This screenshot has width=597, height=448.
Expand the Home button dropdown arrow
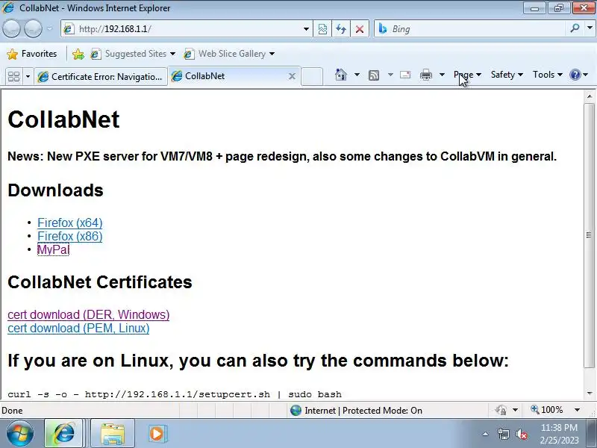coord(357,75)
